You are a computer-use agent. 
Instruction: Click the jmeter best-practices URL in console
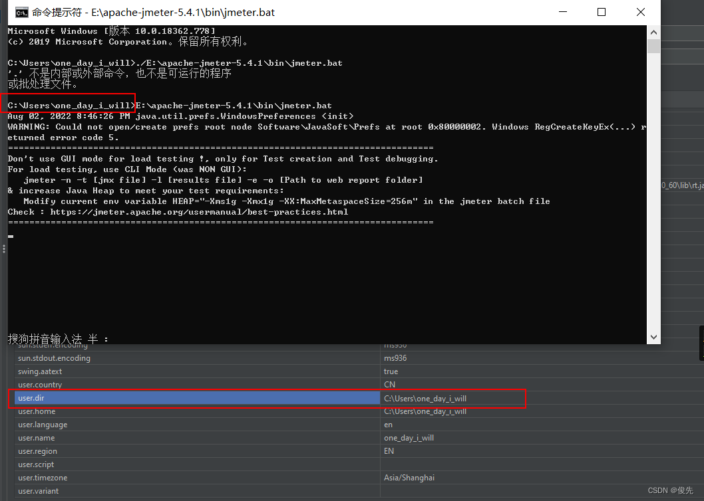click(199, 212)
